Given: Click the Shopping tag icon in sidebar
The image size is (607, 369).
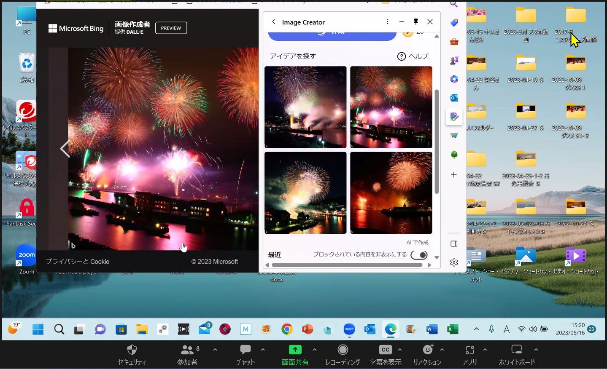Looking at the screenshot, I should tap(454, 23).
